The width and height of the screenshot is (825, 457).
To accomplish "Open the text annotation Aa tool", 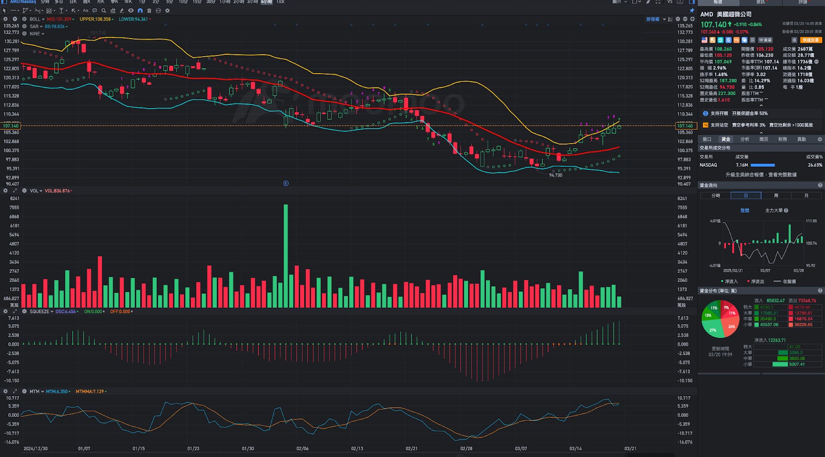I will (86, 10).
